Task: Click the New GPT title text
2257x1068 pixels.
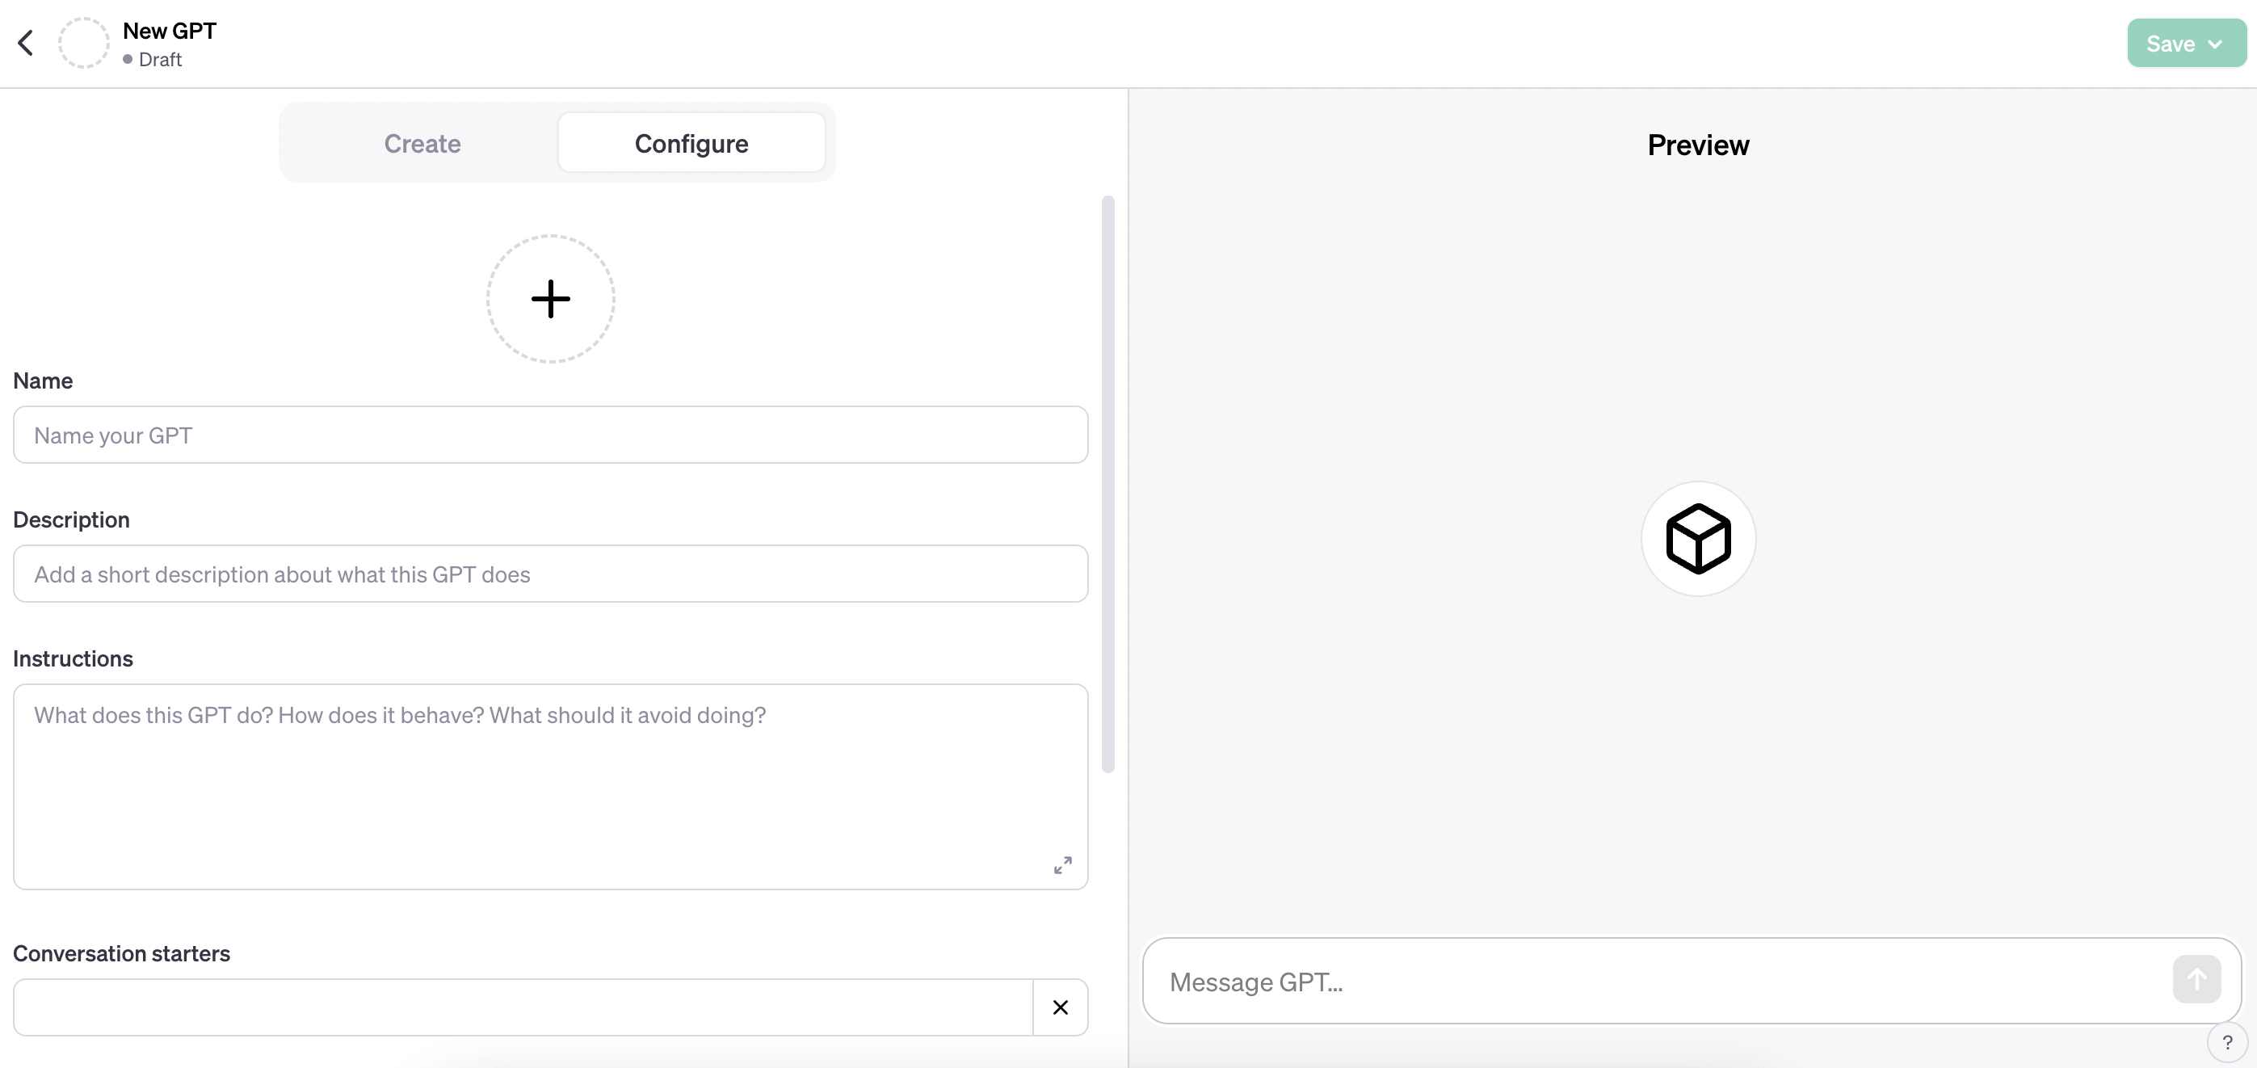Action: pos(169,31)
